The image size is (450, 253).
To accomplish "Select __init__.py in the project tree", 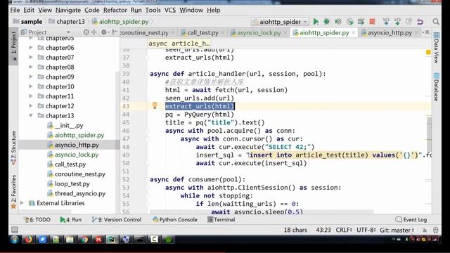I will (x=69, y=125).
